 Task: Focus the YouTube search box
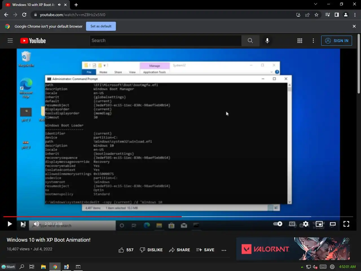[x=166, y=41]
